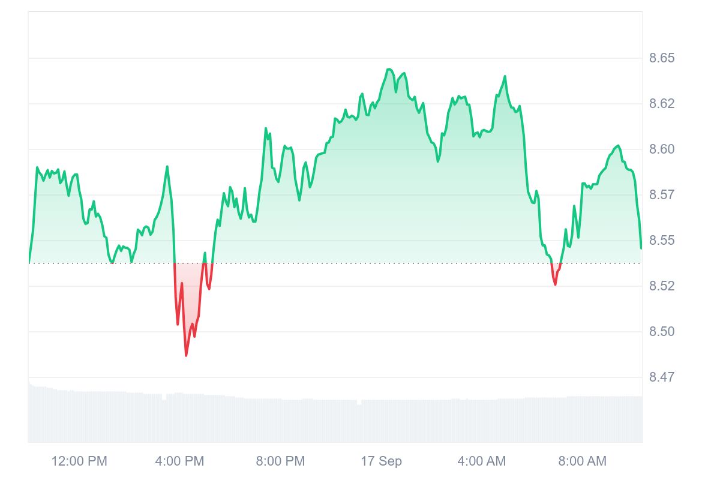The image size is (720, 480).
Task: Click the grey volume bars above 17 Sep
Action: point(381,420)
